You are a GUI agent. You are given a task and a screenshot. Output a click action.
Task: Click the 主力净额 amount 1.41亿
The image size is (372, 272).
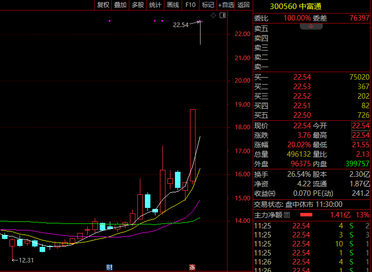point(340,215)
